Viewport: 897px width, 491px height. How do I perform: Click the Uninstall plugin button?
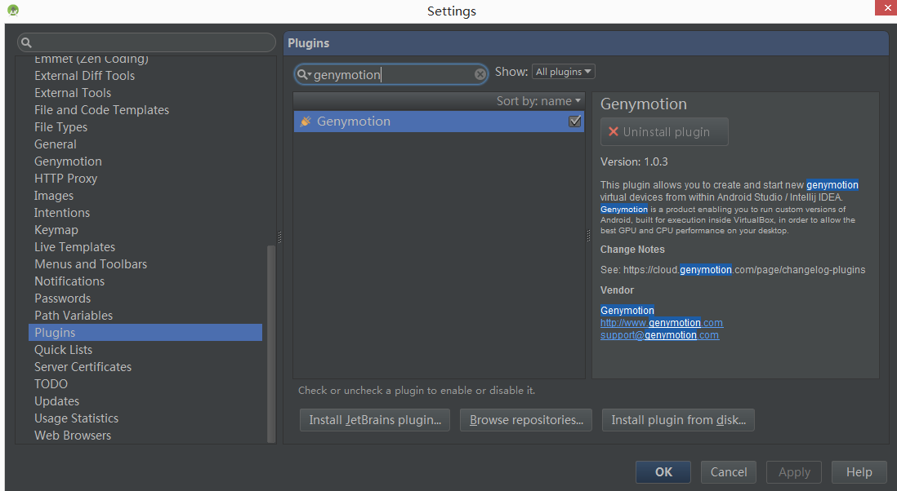pos(664,132)
